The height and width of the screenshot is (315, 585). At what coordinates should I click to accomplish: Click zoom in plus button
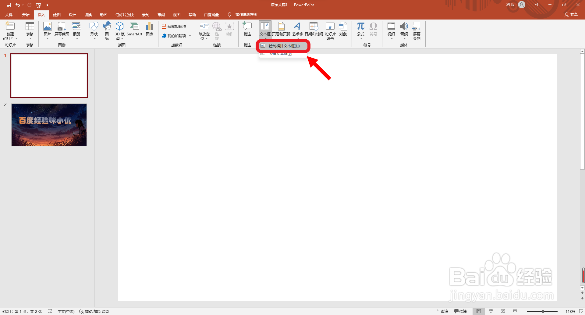pos(560,311)
